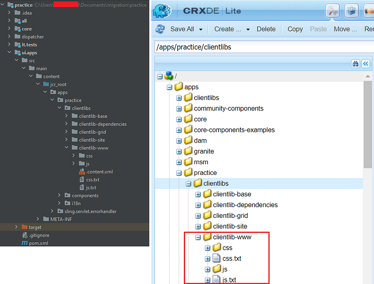This screenshot has width=374, height=284.
Task: Select the core node under apps in CRXDE
Action: [x=200, y=119]
